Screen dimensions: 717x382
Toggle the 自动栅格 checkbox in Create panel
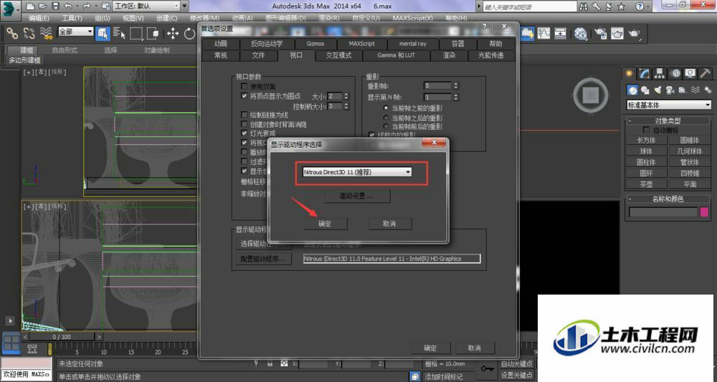coord(646,130)
